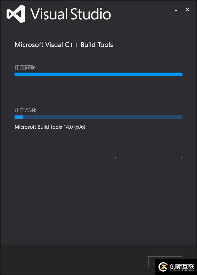
Task: Minimize the Visual Studio installer window
Action: coord(176,10)
